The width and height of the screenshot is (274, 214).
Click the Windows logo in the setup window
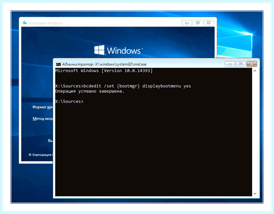pos(100,50)
